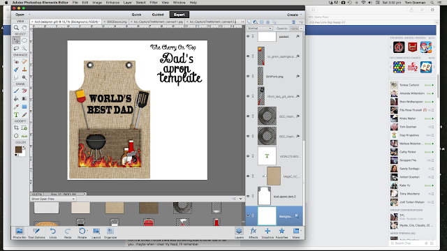Click the brown foreground color swatch

point(18,149)
